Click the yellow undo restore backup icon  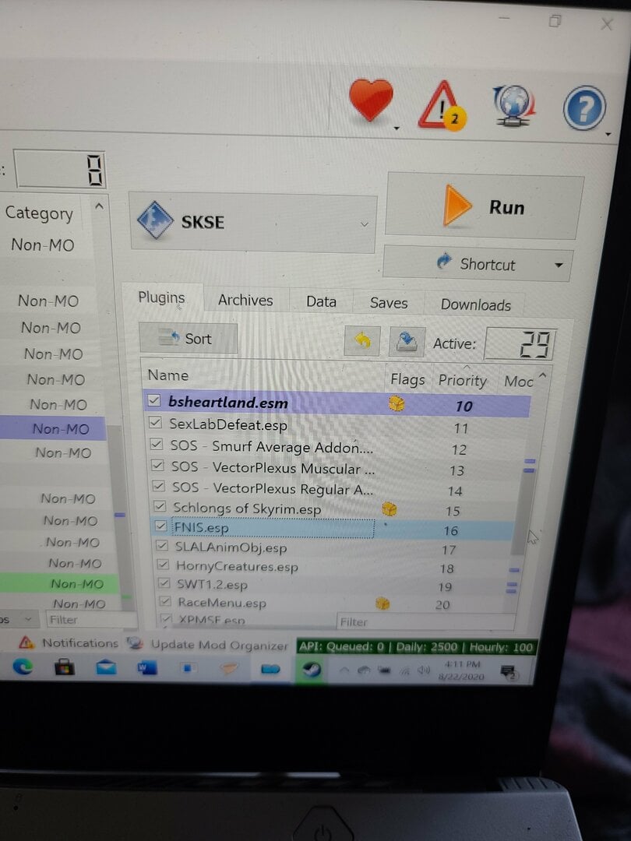362,340
